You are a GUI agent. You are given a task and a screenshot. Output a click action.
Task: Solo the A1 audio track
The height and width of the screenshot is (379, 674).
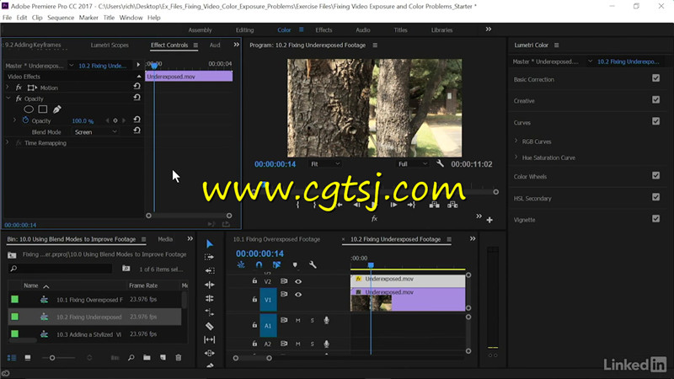click(312, 320)
